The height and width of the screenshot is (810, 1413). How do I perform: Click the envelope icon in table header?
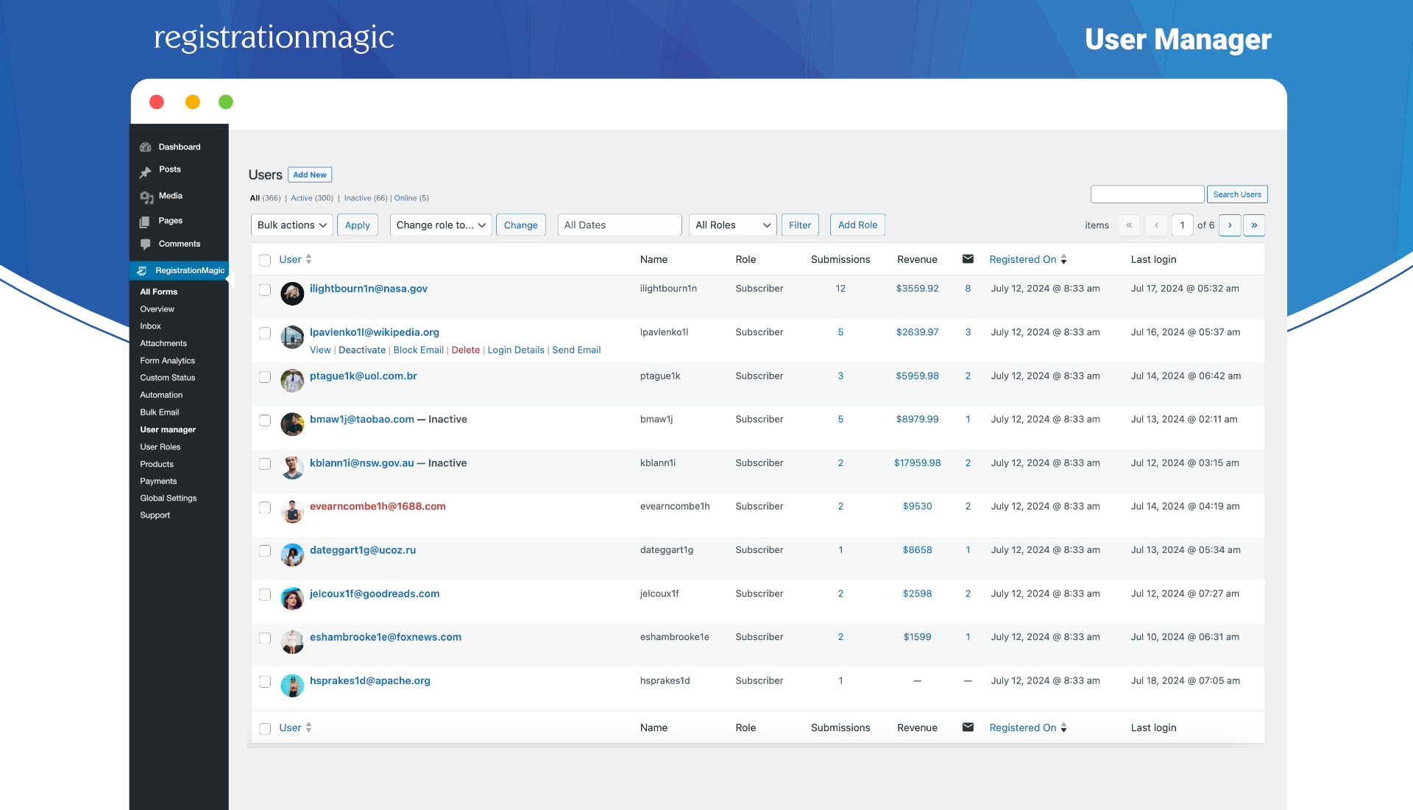pos(968,259)
